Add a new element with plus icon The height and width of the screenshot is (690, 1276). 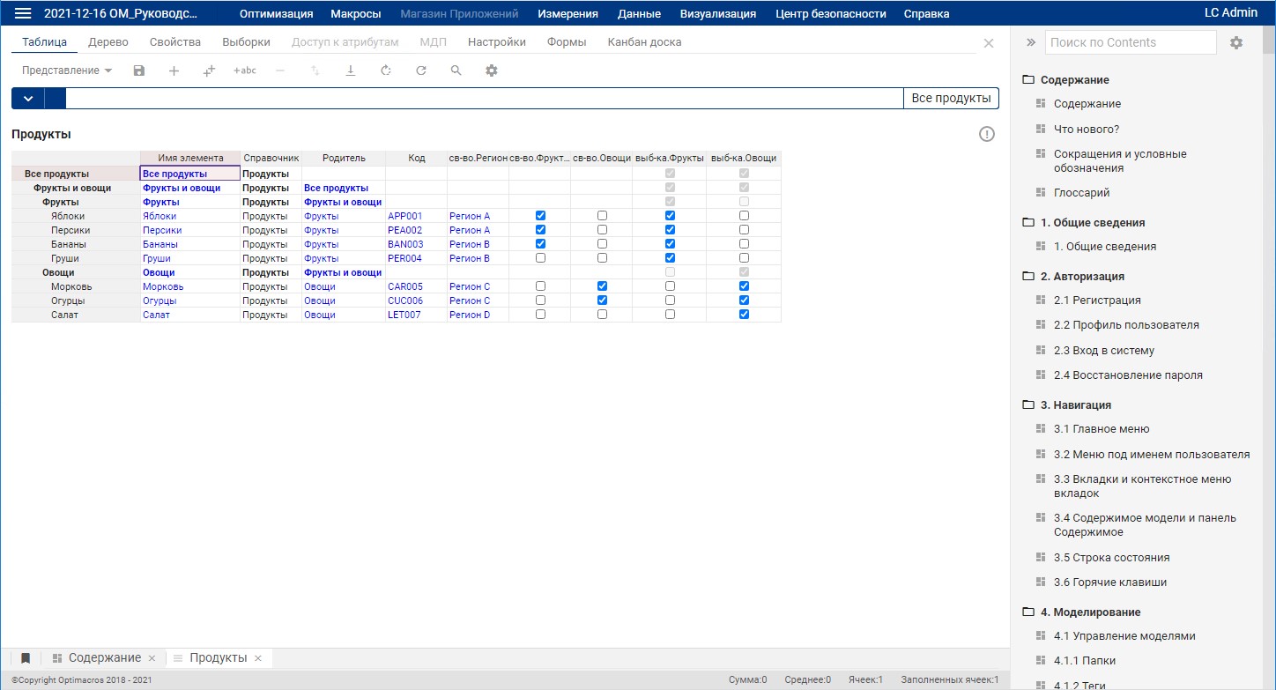click(174, 70)
